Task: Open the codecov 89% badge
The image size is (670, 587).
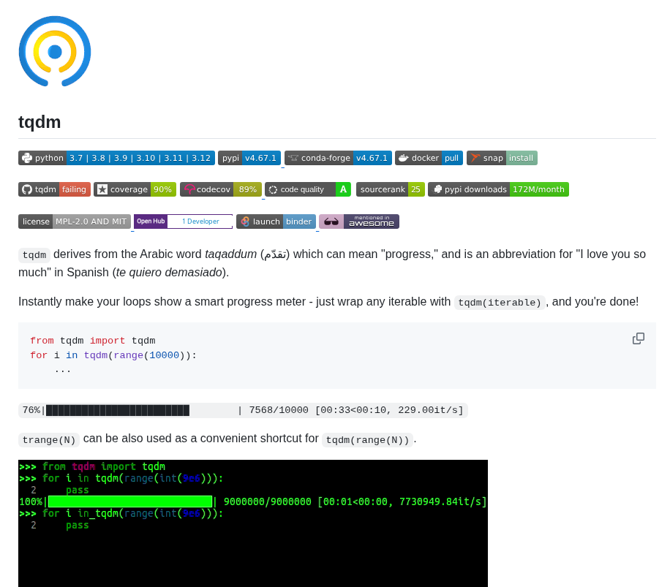Action: pos(220,189)
